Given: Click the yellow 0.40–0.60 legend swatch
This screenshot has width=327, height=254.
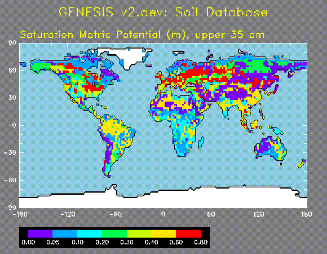Looking at the screenshot, I should [x=163, y=234].
